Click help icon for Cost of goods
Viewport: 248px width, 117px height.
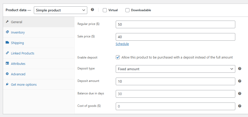pos(240,106)
